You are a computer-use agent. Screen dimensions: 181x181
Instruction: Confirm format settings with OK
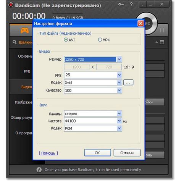point(97,153)
